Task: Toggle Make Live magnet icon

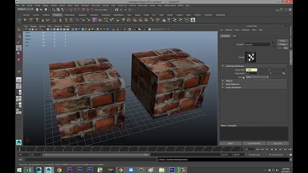Action: tap(92, 10)
